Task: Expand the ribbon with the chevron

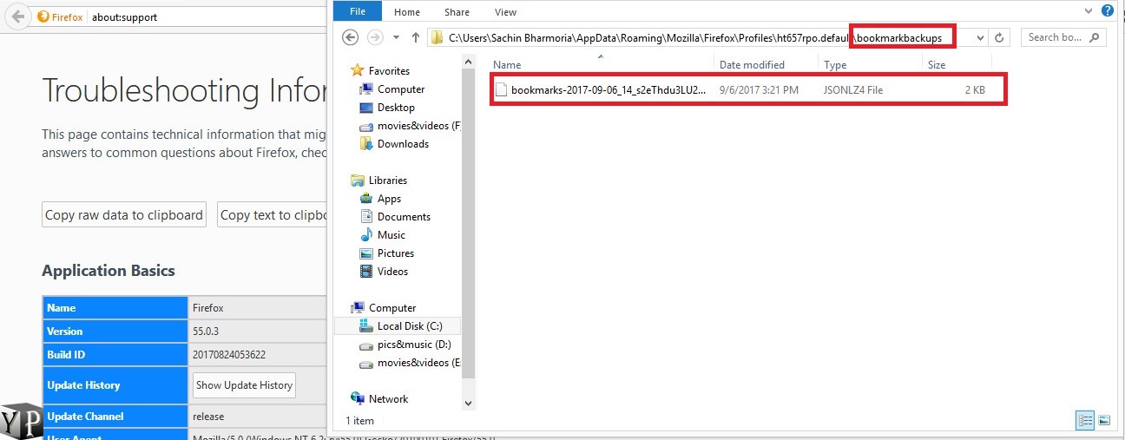Action: tap(1089, 10)
